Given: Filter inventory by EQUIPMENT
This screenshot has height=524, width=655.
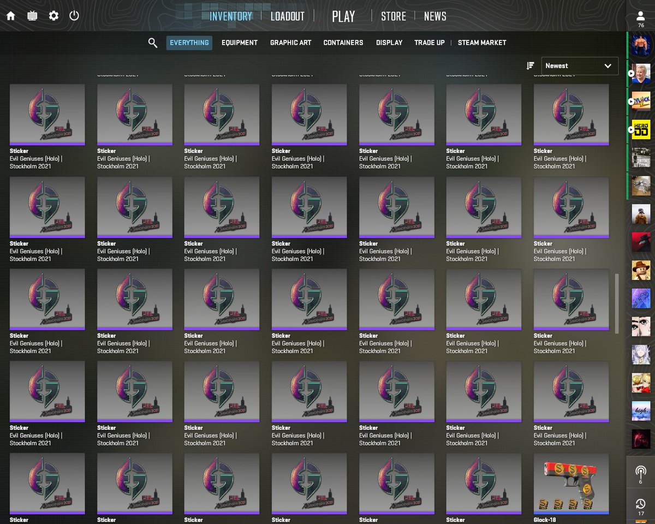Looking at the screenshot, I should pos(240,43).
